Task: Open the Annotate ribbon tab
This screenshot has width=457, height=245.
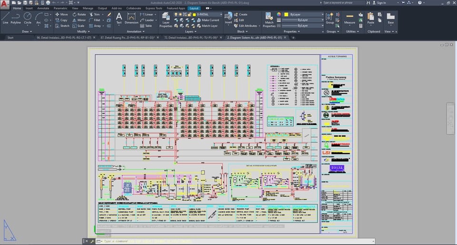Action: coord(43,8)
